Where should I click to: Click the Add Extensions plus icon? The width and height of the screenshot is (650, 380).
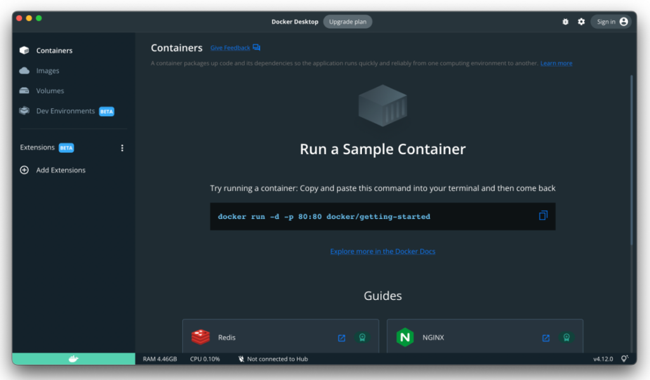25,170
